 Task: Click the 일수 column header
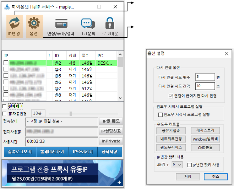click(x=87, y=55)
